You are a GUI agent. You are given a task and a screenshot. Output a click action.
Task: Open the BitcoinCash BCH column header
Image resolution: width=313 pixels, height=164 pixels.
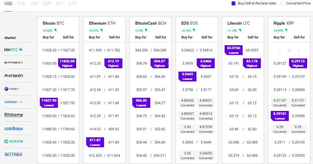tap(151, 23)
